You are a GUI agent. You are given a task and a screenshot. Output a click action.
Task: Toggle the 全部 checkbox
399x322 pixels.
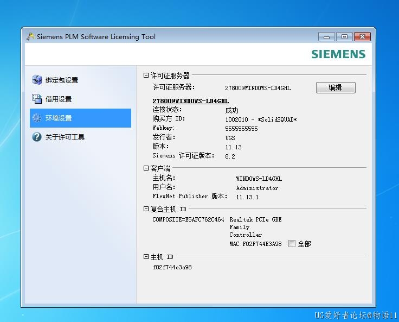[x=292, y=244]
